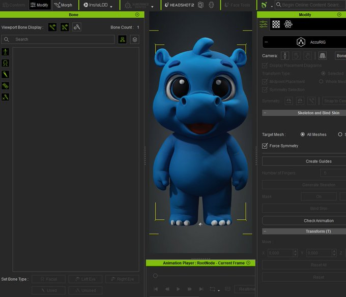Click the InstaLOD toolbar button
346x297 pixels.
coord(95,5)
